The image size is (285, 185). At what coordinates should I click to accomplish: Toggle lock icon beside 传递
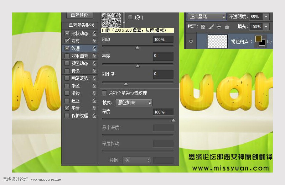(94, 71)
